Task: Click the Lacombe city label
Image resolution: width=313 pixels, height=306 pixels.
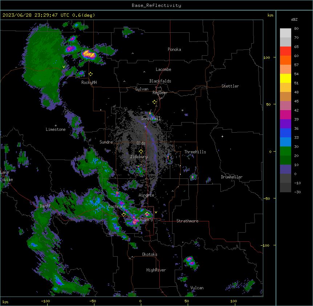Action: click(163, 69)
